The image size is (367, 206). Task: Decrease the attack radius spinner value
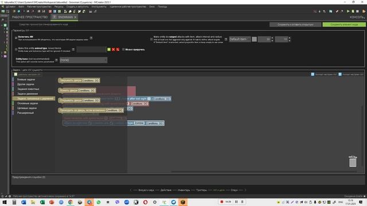click(290, 41)
